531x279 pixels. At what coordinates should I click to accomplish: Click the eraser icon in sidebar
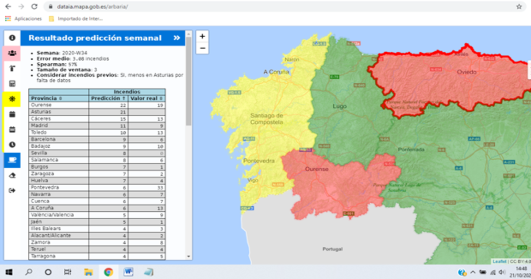pos(12,175)
